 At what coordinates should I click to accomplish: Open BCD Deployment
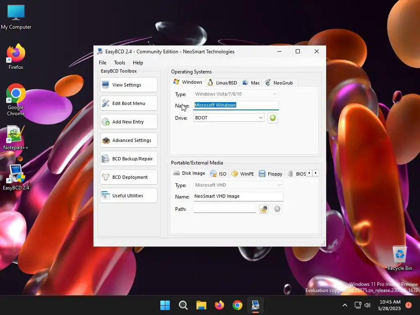coord(128,177)
